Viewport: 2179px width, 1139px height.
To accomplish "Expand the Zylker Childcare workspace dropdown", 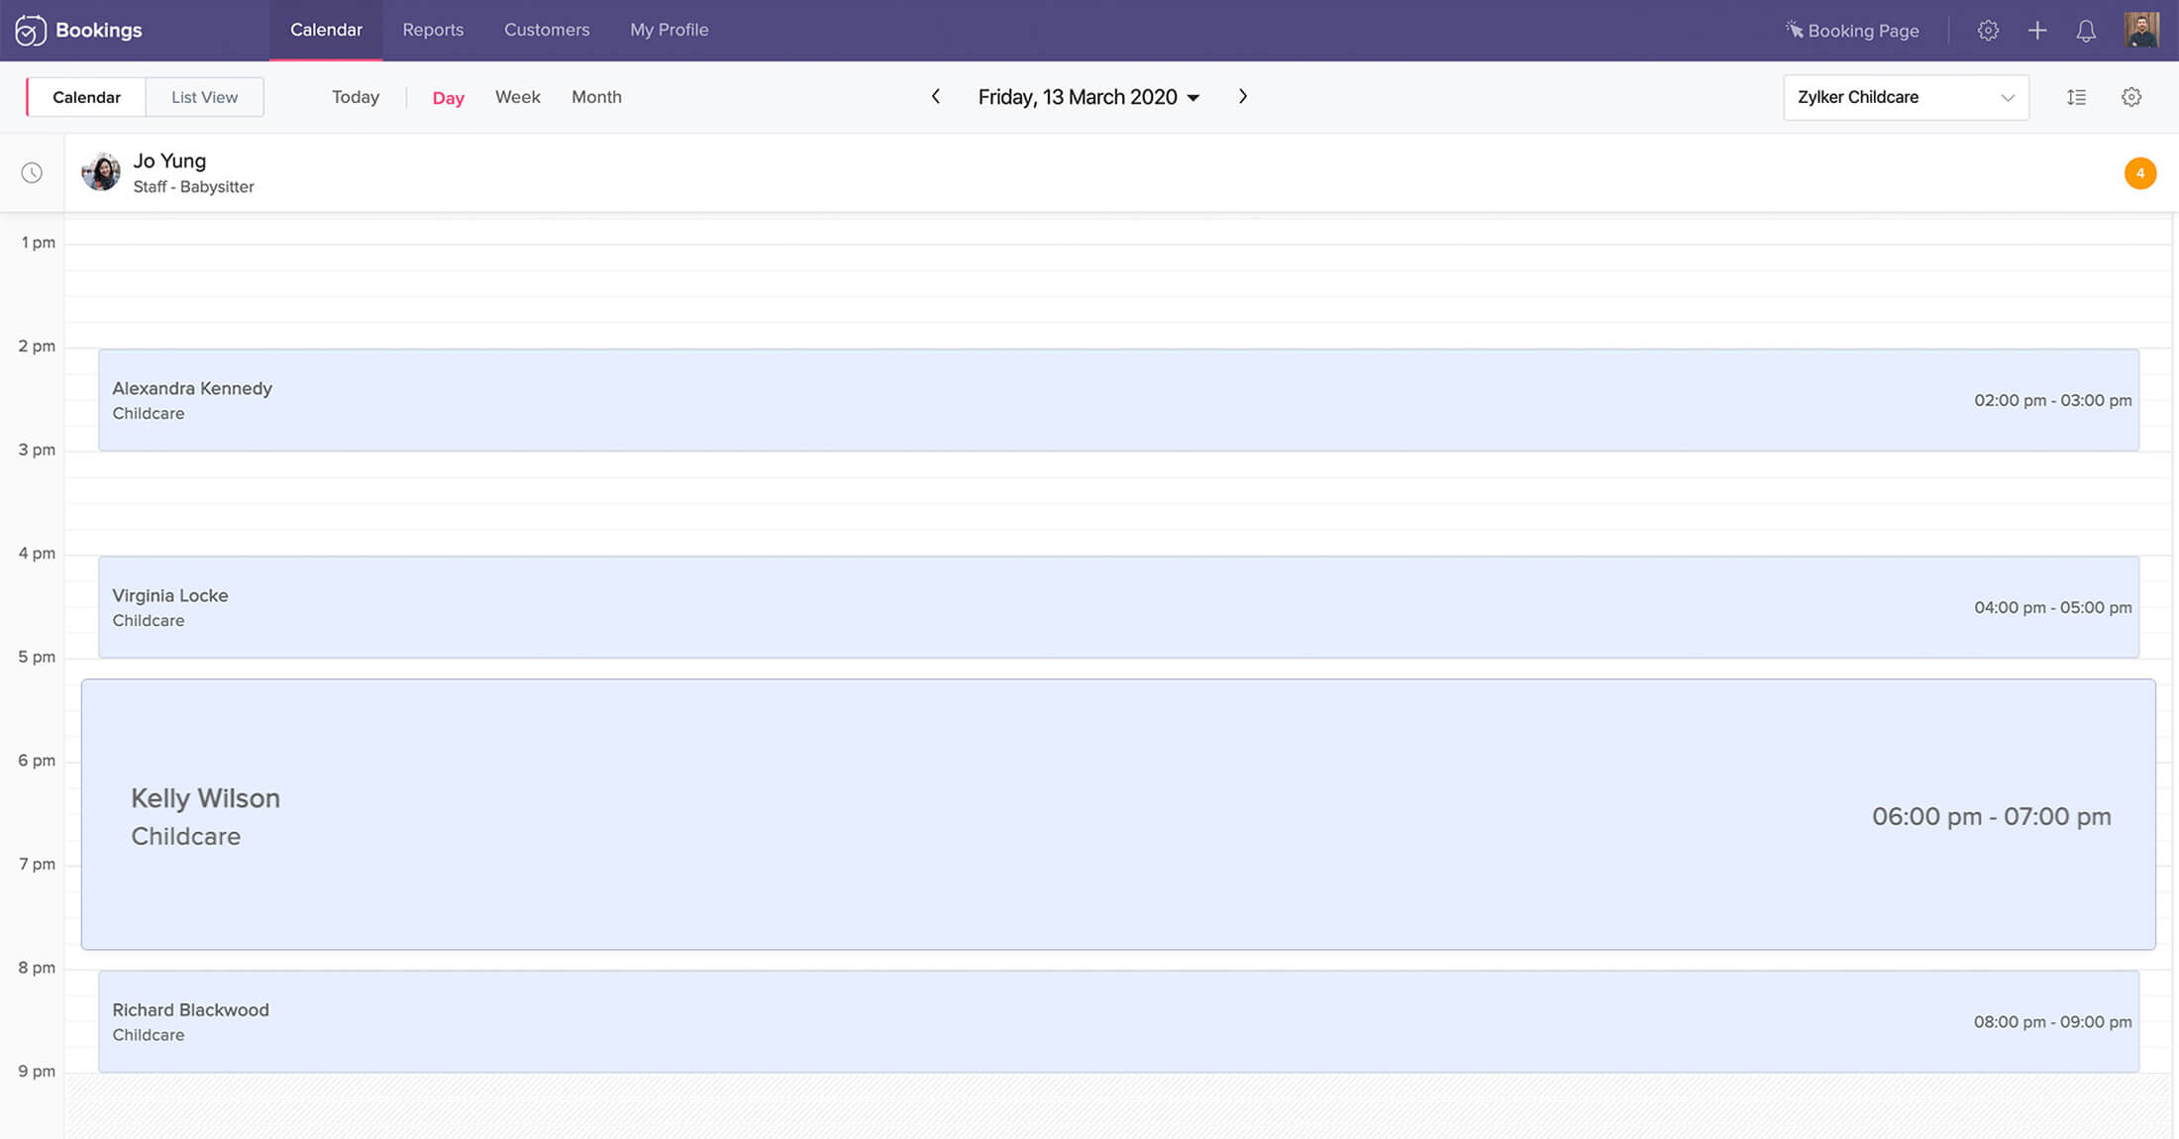I will [x=1906, y=97].
